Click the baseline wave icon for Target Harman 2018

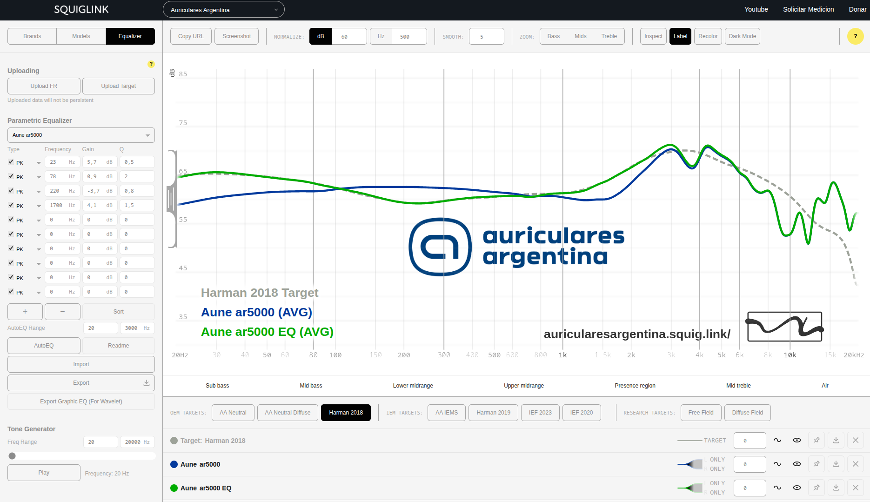point(777,440)
